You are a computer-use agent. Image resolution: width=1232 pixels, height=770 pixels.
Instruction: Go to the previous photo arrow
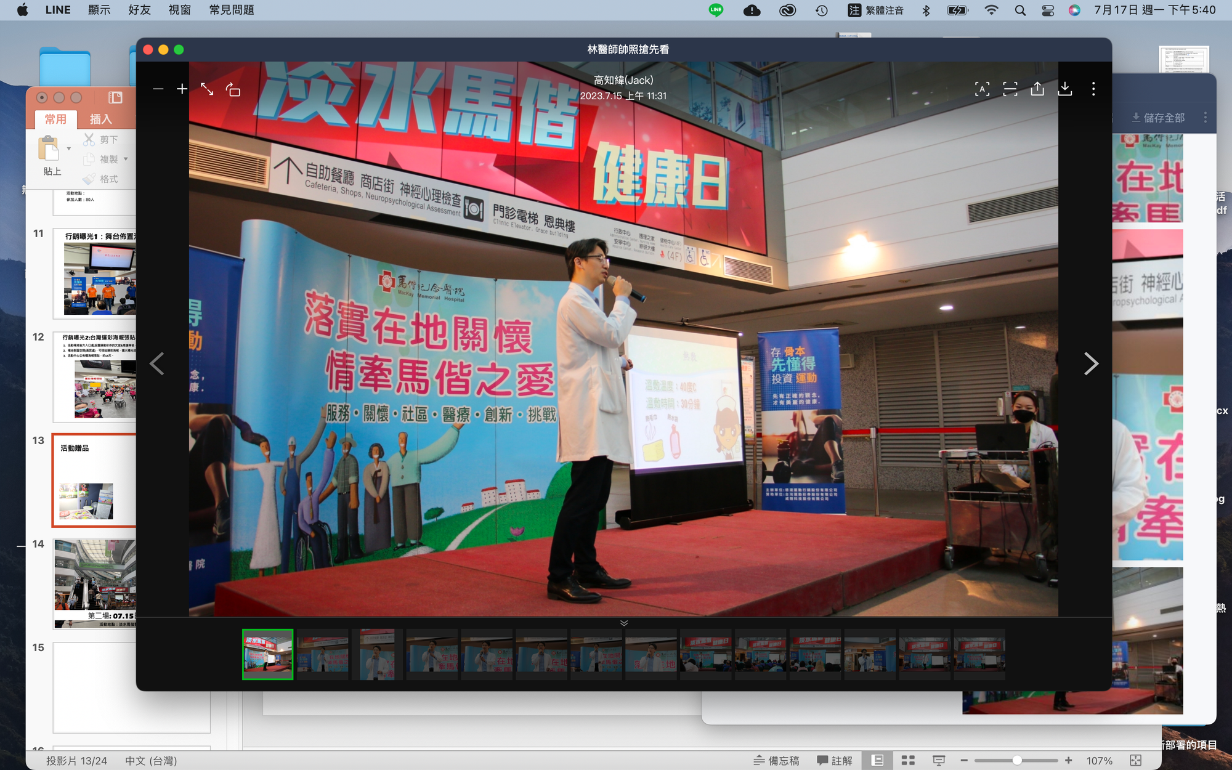[x=157, y=363]
